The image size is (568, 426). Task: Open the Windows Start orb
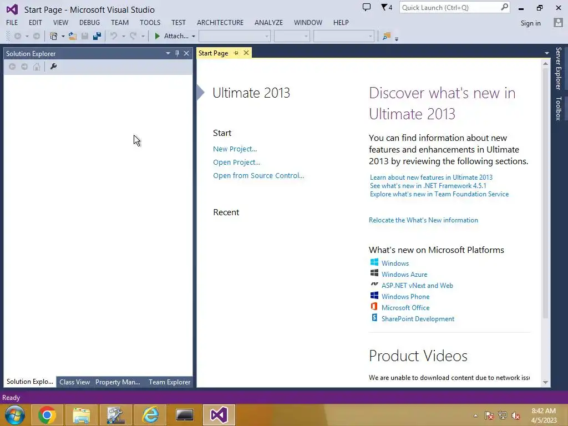pos(15,415)
